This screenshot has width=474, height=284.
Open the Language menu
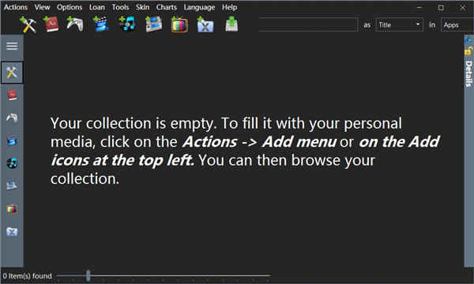click(199, 7)
